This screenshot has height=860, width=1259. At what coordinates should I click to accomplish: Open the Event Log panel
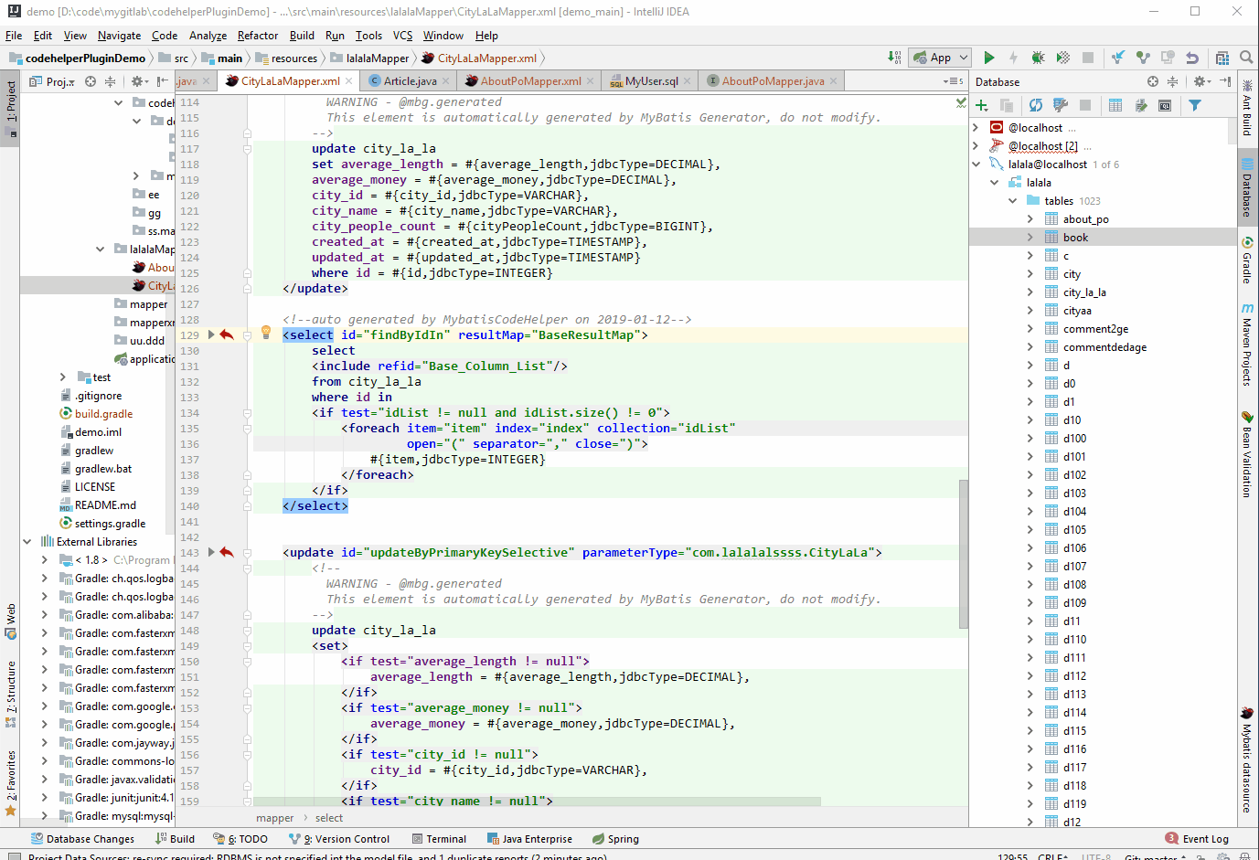point(1197,839)
